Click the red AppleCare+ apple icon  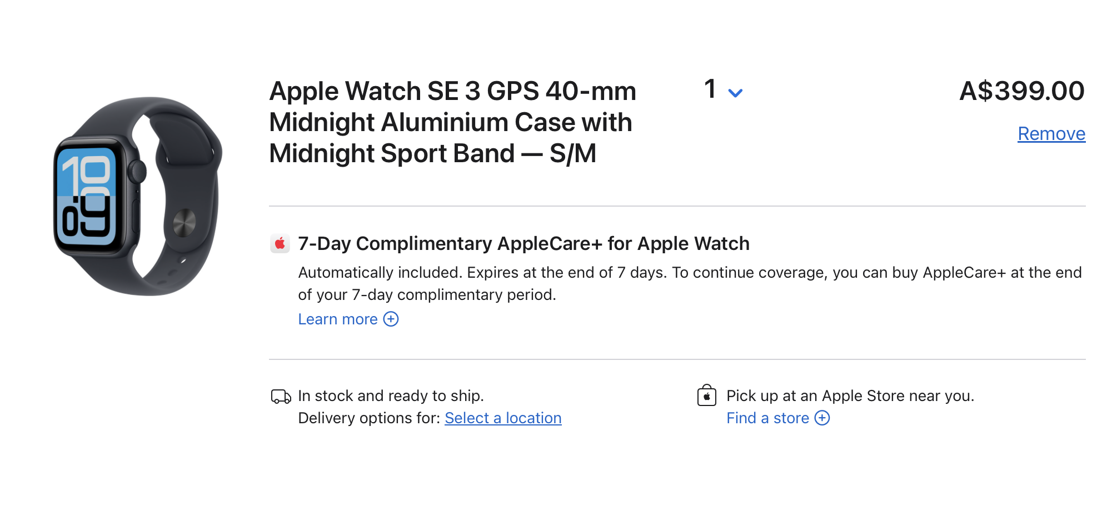point(280,243)
